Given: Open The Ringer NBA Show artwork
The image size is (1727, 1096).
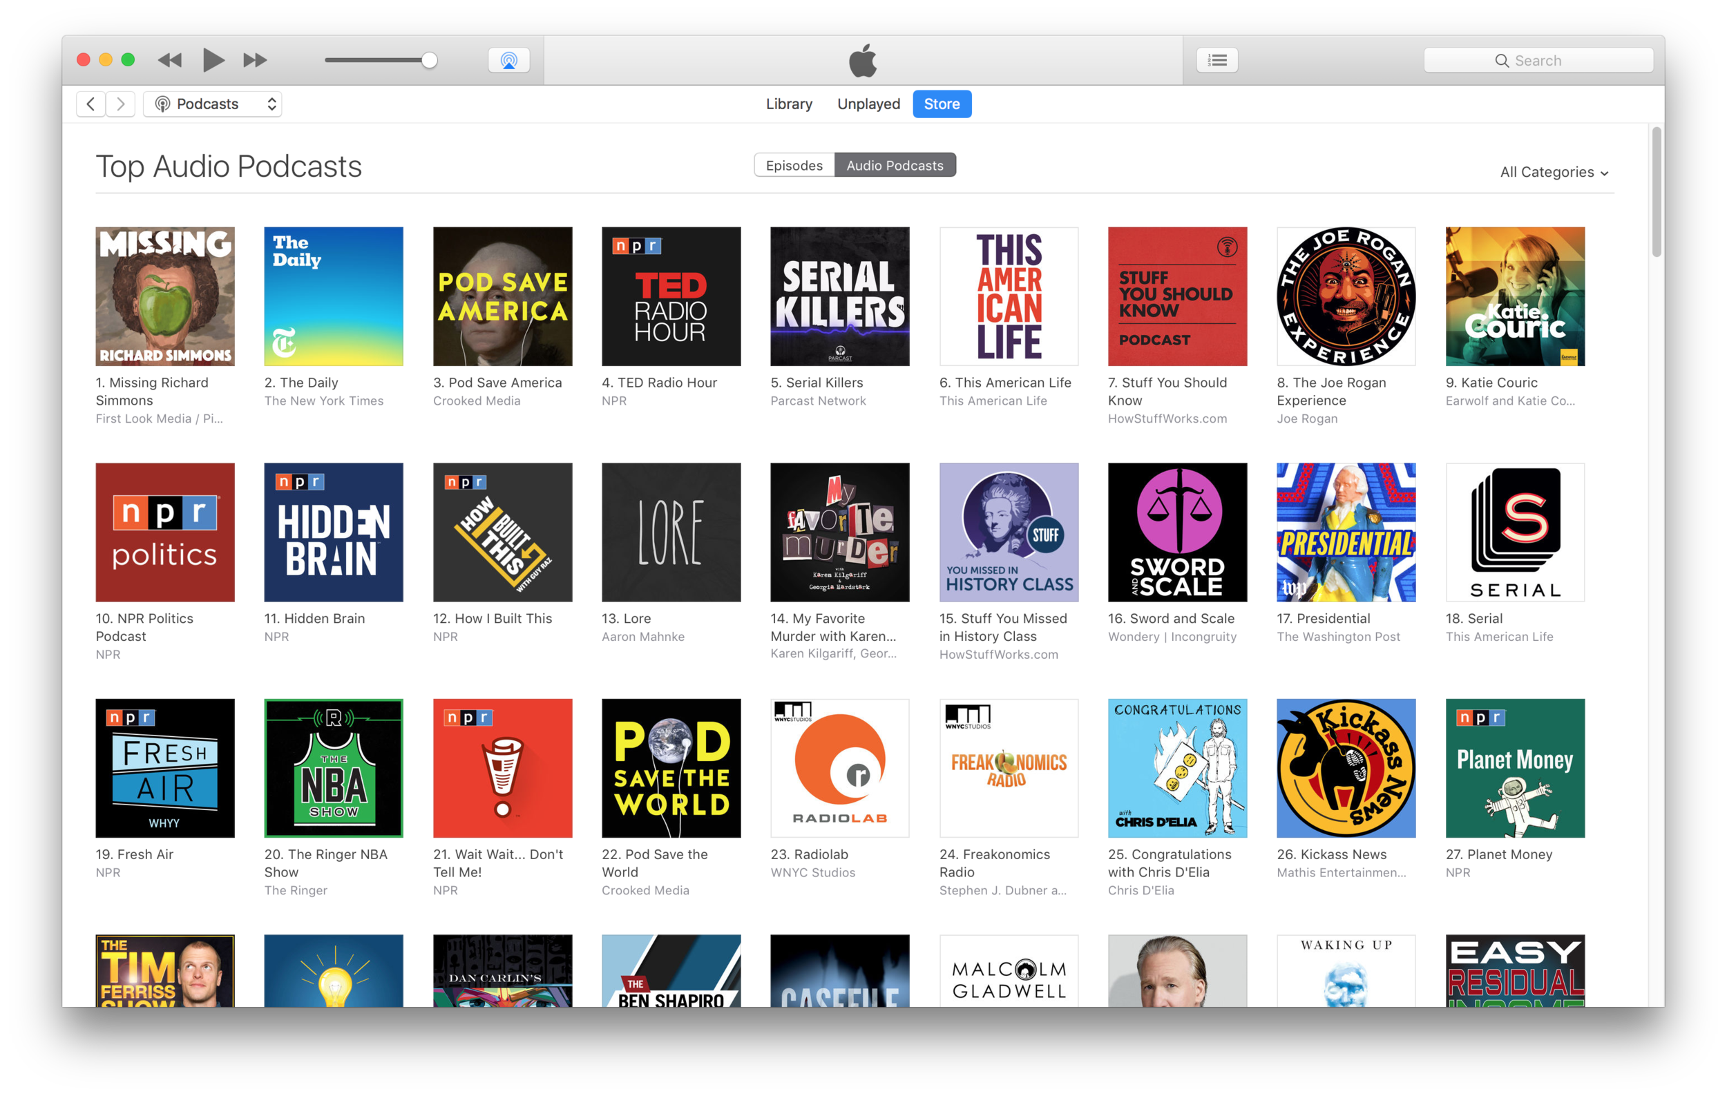Looking at the screenshot, I should coord(334,769).
